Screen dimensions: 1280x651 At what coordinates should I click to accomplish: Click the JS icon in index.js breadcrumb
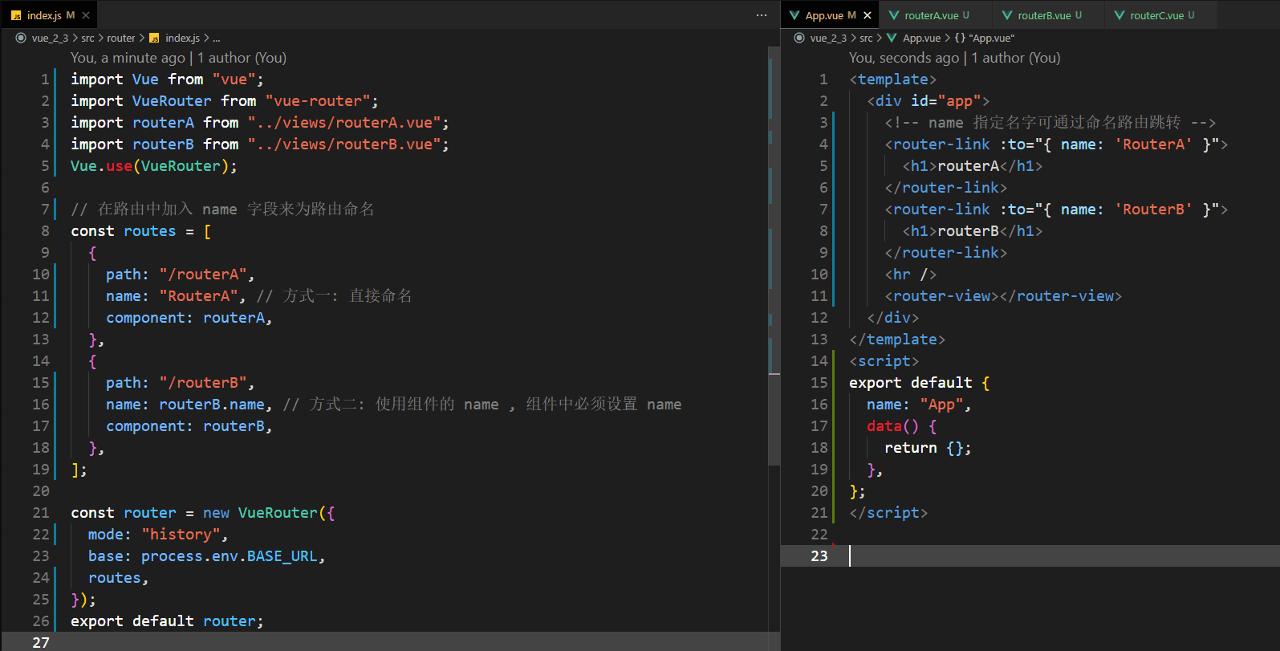pos(154,38)
